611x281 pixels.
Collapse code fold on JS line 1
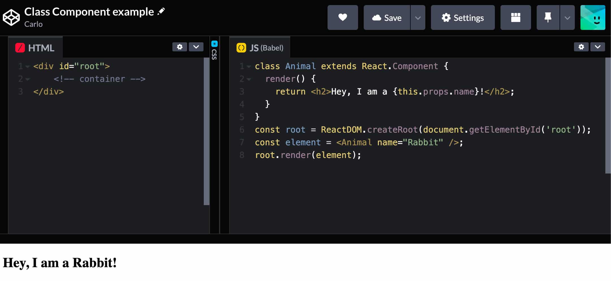point(248,66)
